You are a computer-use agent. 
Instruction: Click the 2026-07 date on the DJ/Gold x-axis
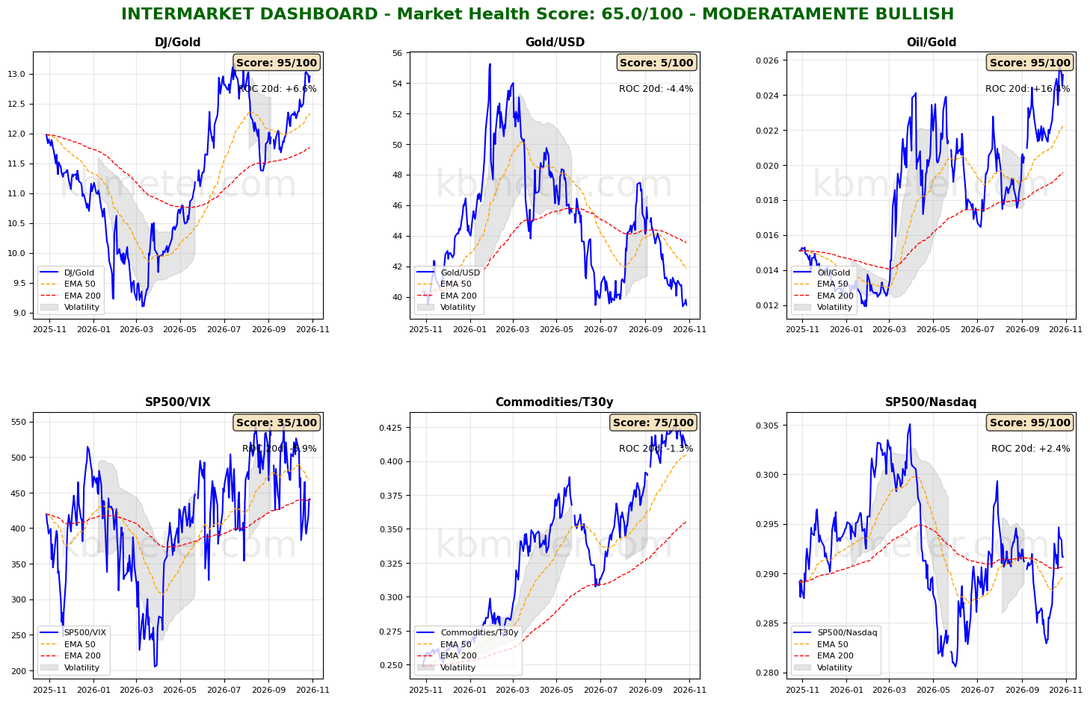(224, 328)
